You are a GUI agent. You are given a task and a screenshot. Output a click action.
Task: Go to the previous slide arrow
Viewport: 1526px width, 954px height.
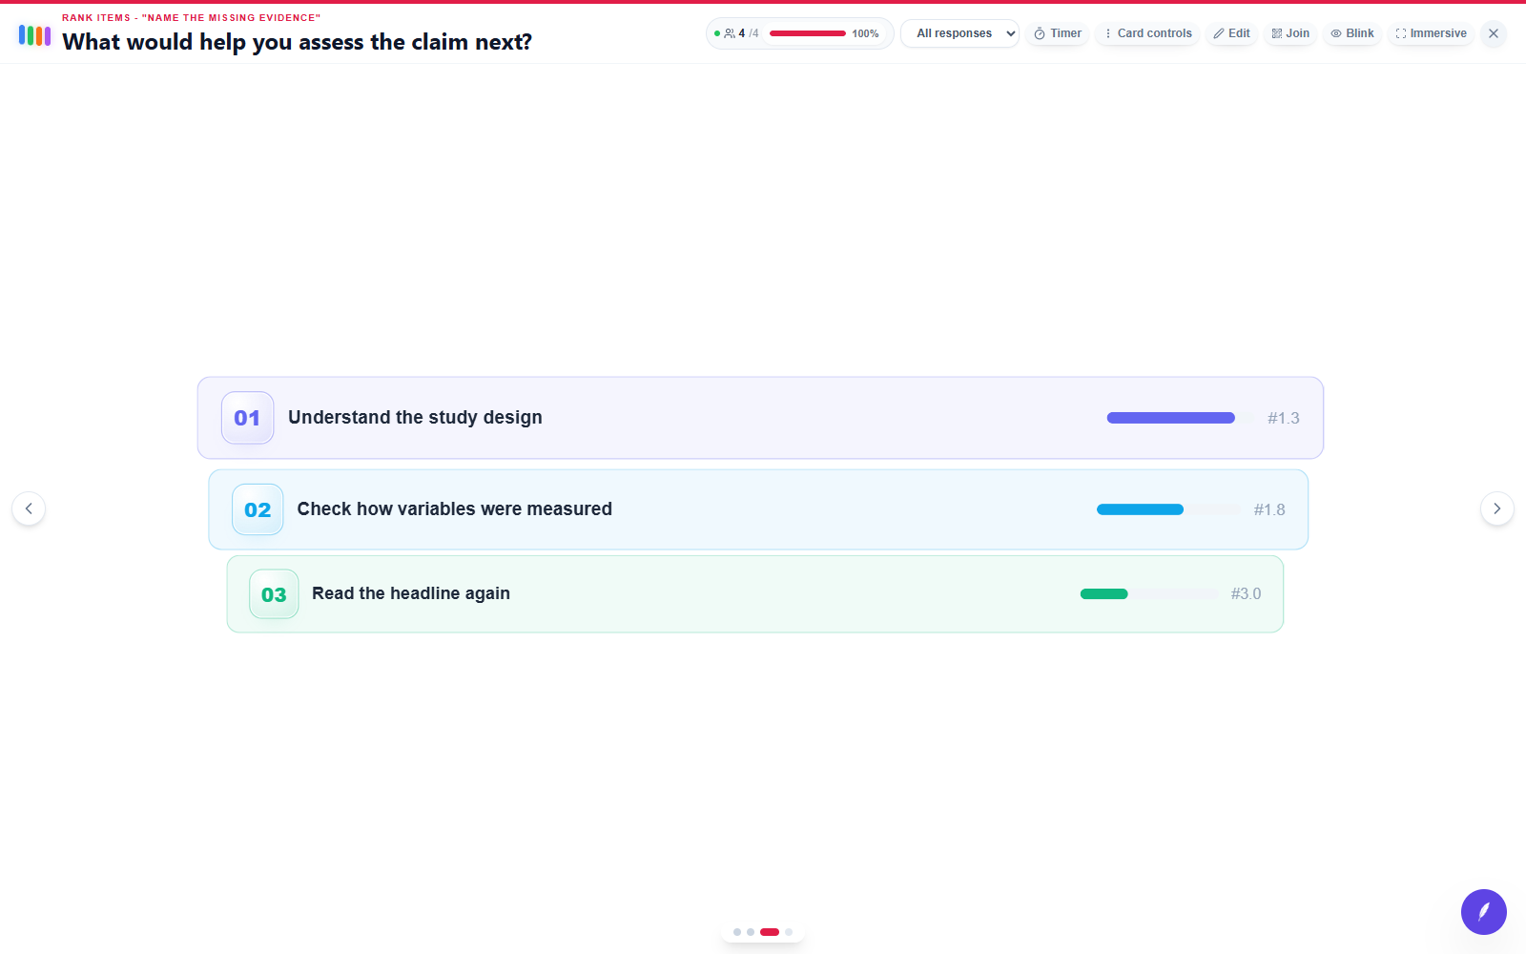click(29, 508)
